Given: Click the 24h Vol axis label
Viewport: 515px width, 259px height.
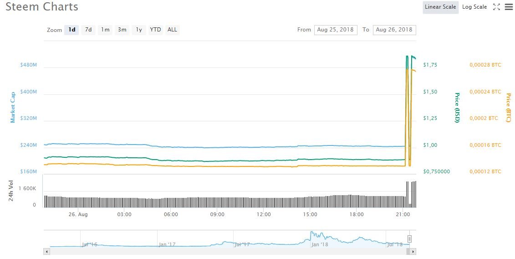Looking at the screenshot, I should tap(10, 191).
